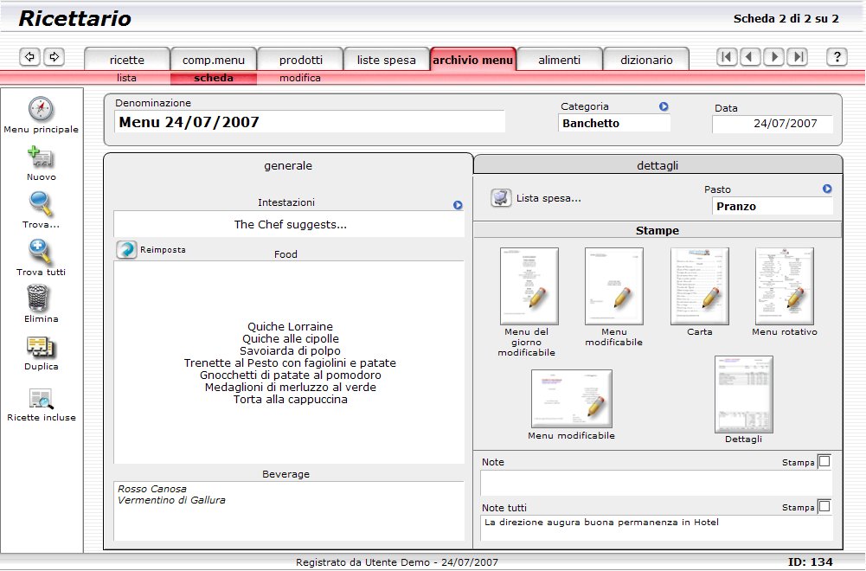Image resolution: width=866 pixels, height=571 pixels.
Task: Switch to the alimenti tab
Action: (x=560, y=60)
